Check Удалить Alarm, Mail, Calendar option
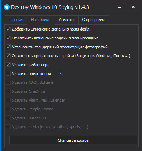This screenshot has width=142, height=151. click(x=8, y=100)
